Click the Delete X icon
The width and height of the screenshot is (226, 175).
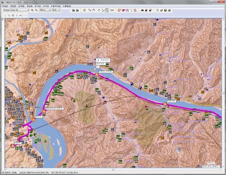pyautogui.click(x=17, y=15)
